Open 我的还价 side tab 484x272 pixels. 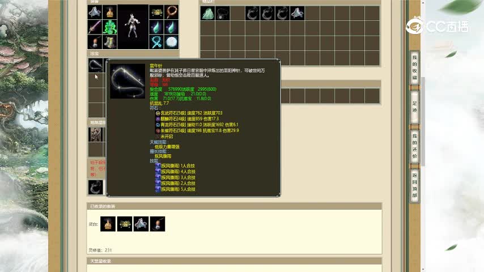[414, 146]
